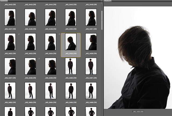Select the thumbnail for _MG_5458.CR2
This screenshot has width=172, height=116.
[30, 66]
